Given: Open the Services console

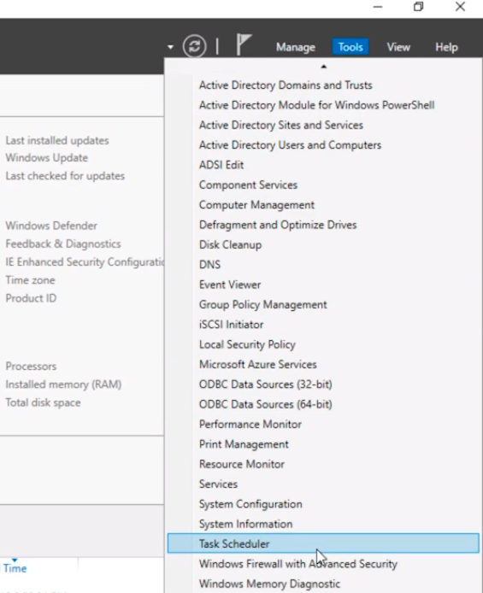Looking at the screenshot, I should point(218,484).
